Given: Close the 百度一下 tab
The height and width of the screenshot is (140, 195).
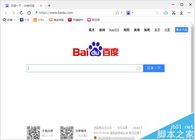Looking at the screenshot, I should point(41,5).
